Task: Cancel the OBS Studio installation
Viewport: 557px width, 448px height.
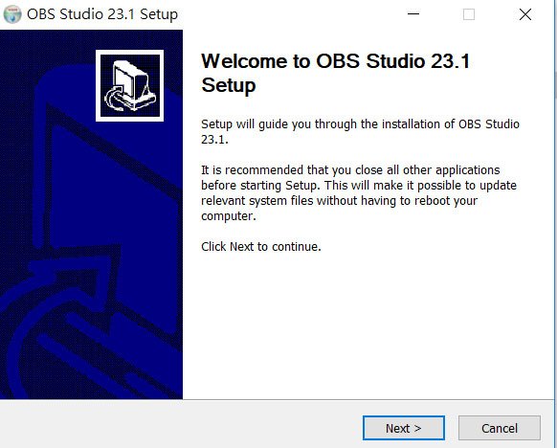Action: 500,428
